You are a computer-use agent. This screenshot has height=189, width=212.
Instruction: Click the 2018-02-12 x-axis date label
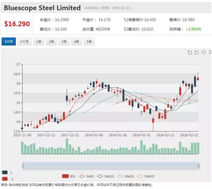point(165,135)
